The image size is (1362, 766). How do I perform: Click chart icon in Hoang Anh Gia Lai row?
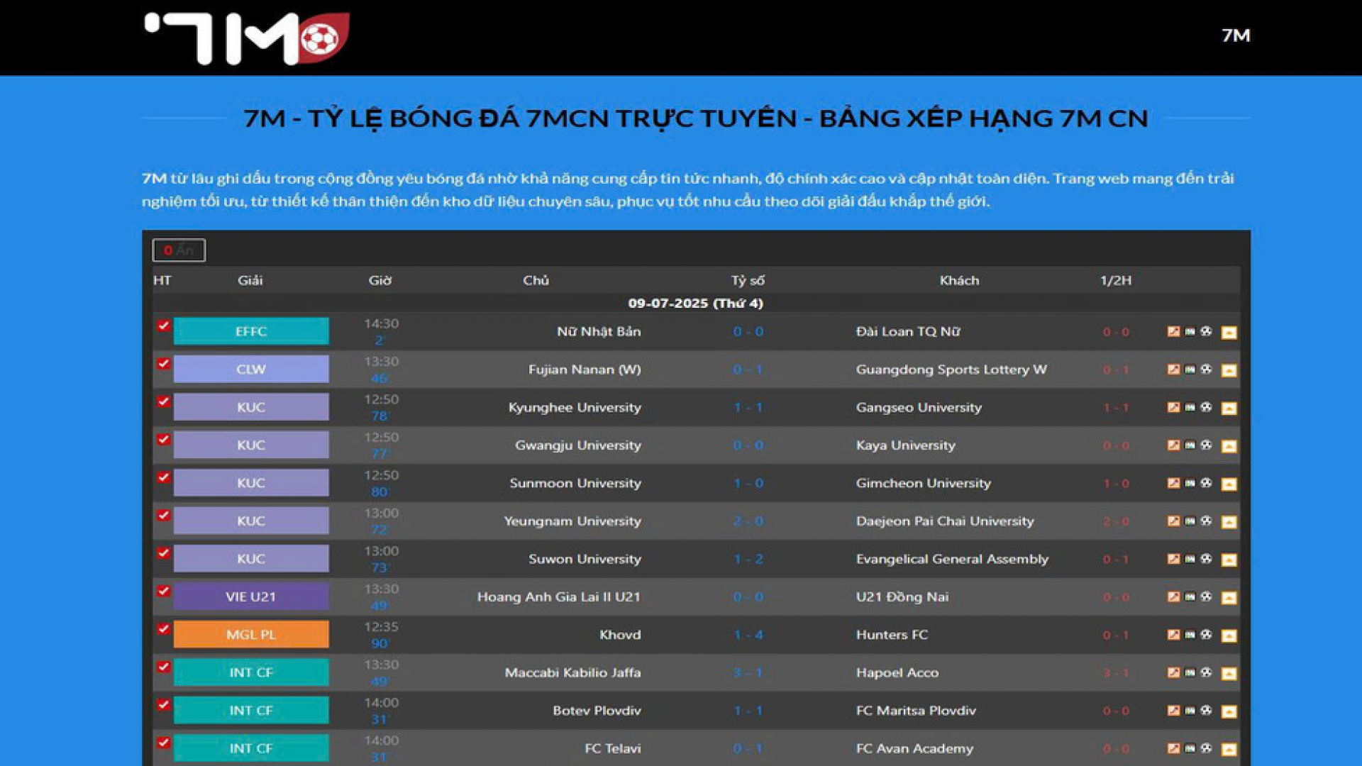point(1173,596)
